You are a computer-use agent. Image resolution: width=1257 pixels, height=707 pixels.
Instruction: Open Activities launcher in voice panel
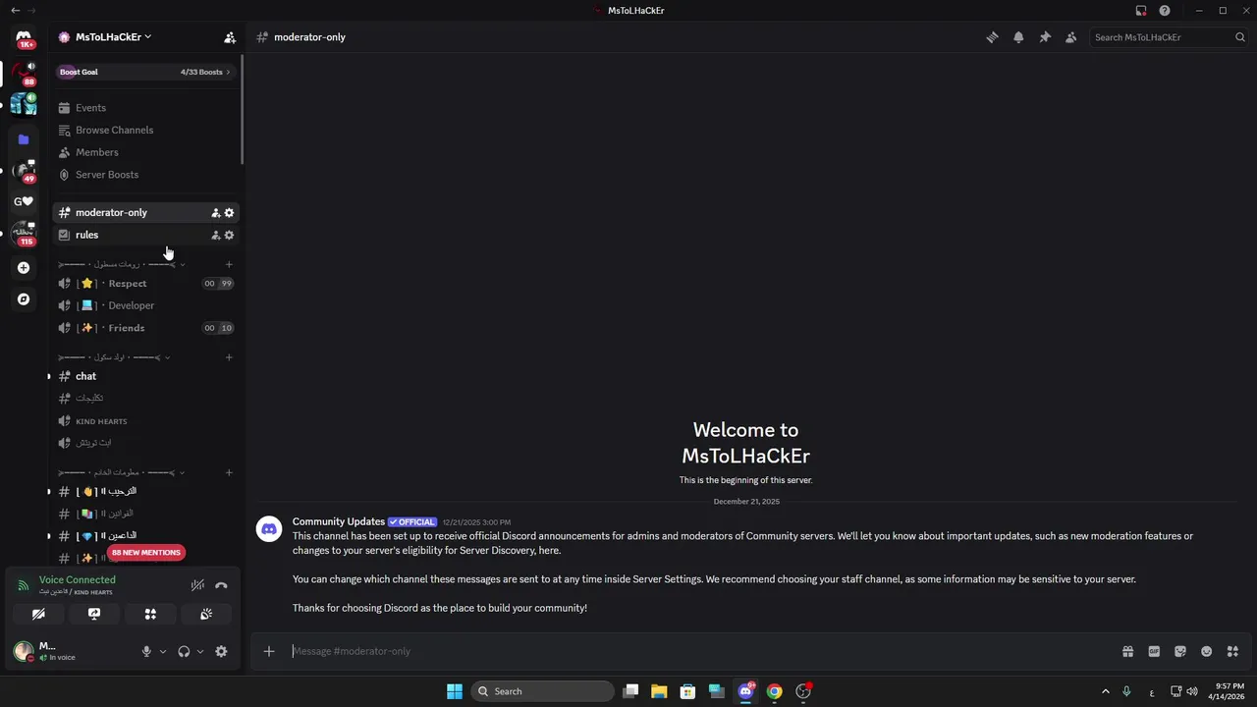(150, 614)
